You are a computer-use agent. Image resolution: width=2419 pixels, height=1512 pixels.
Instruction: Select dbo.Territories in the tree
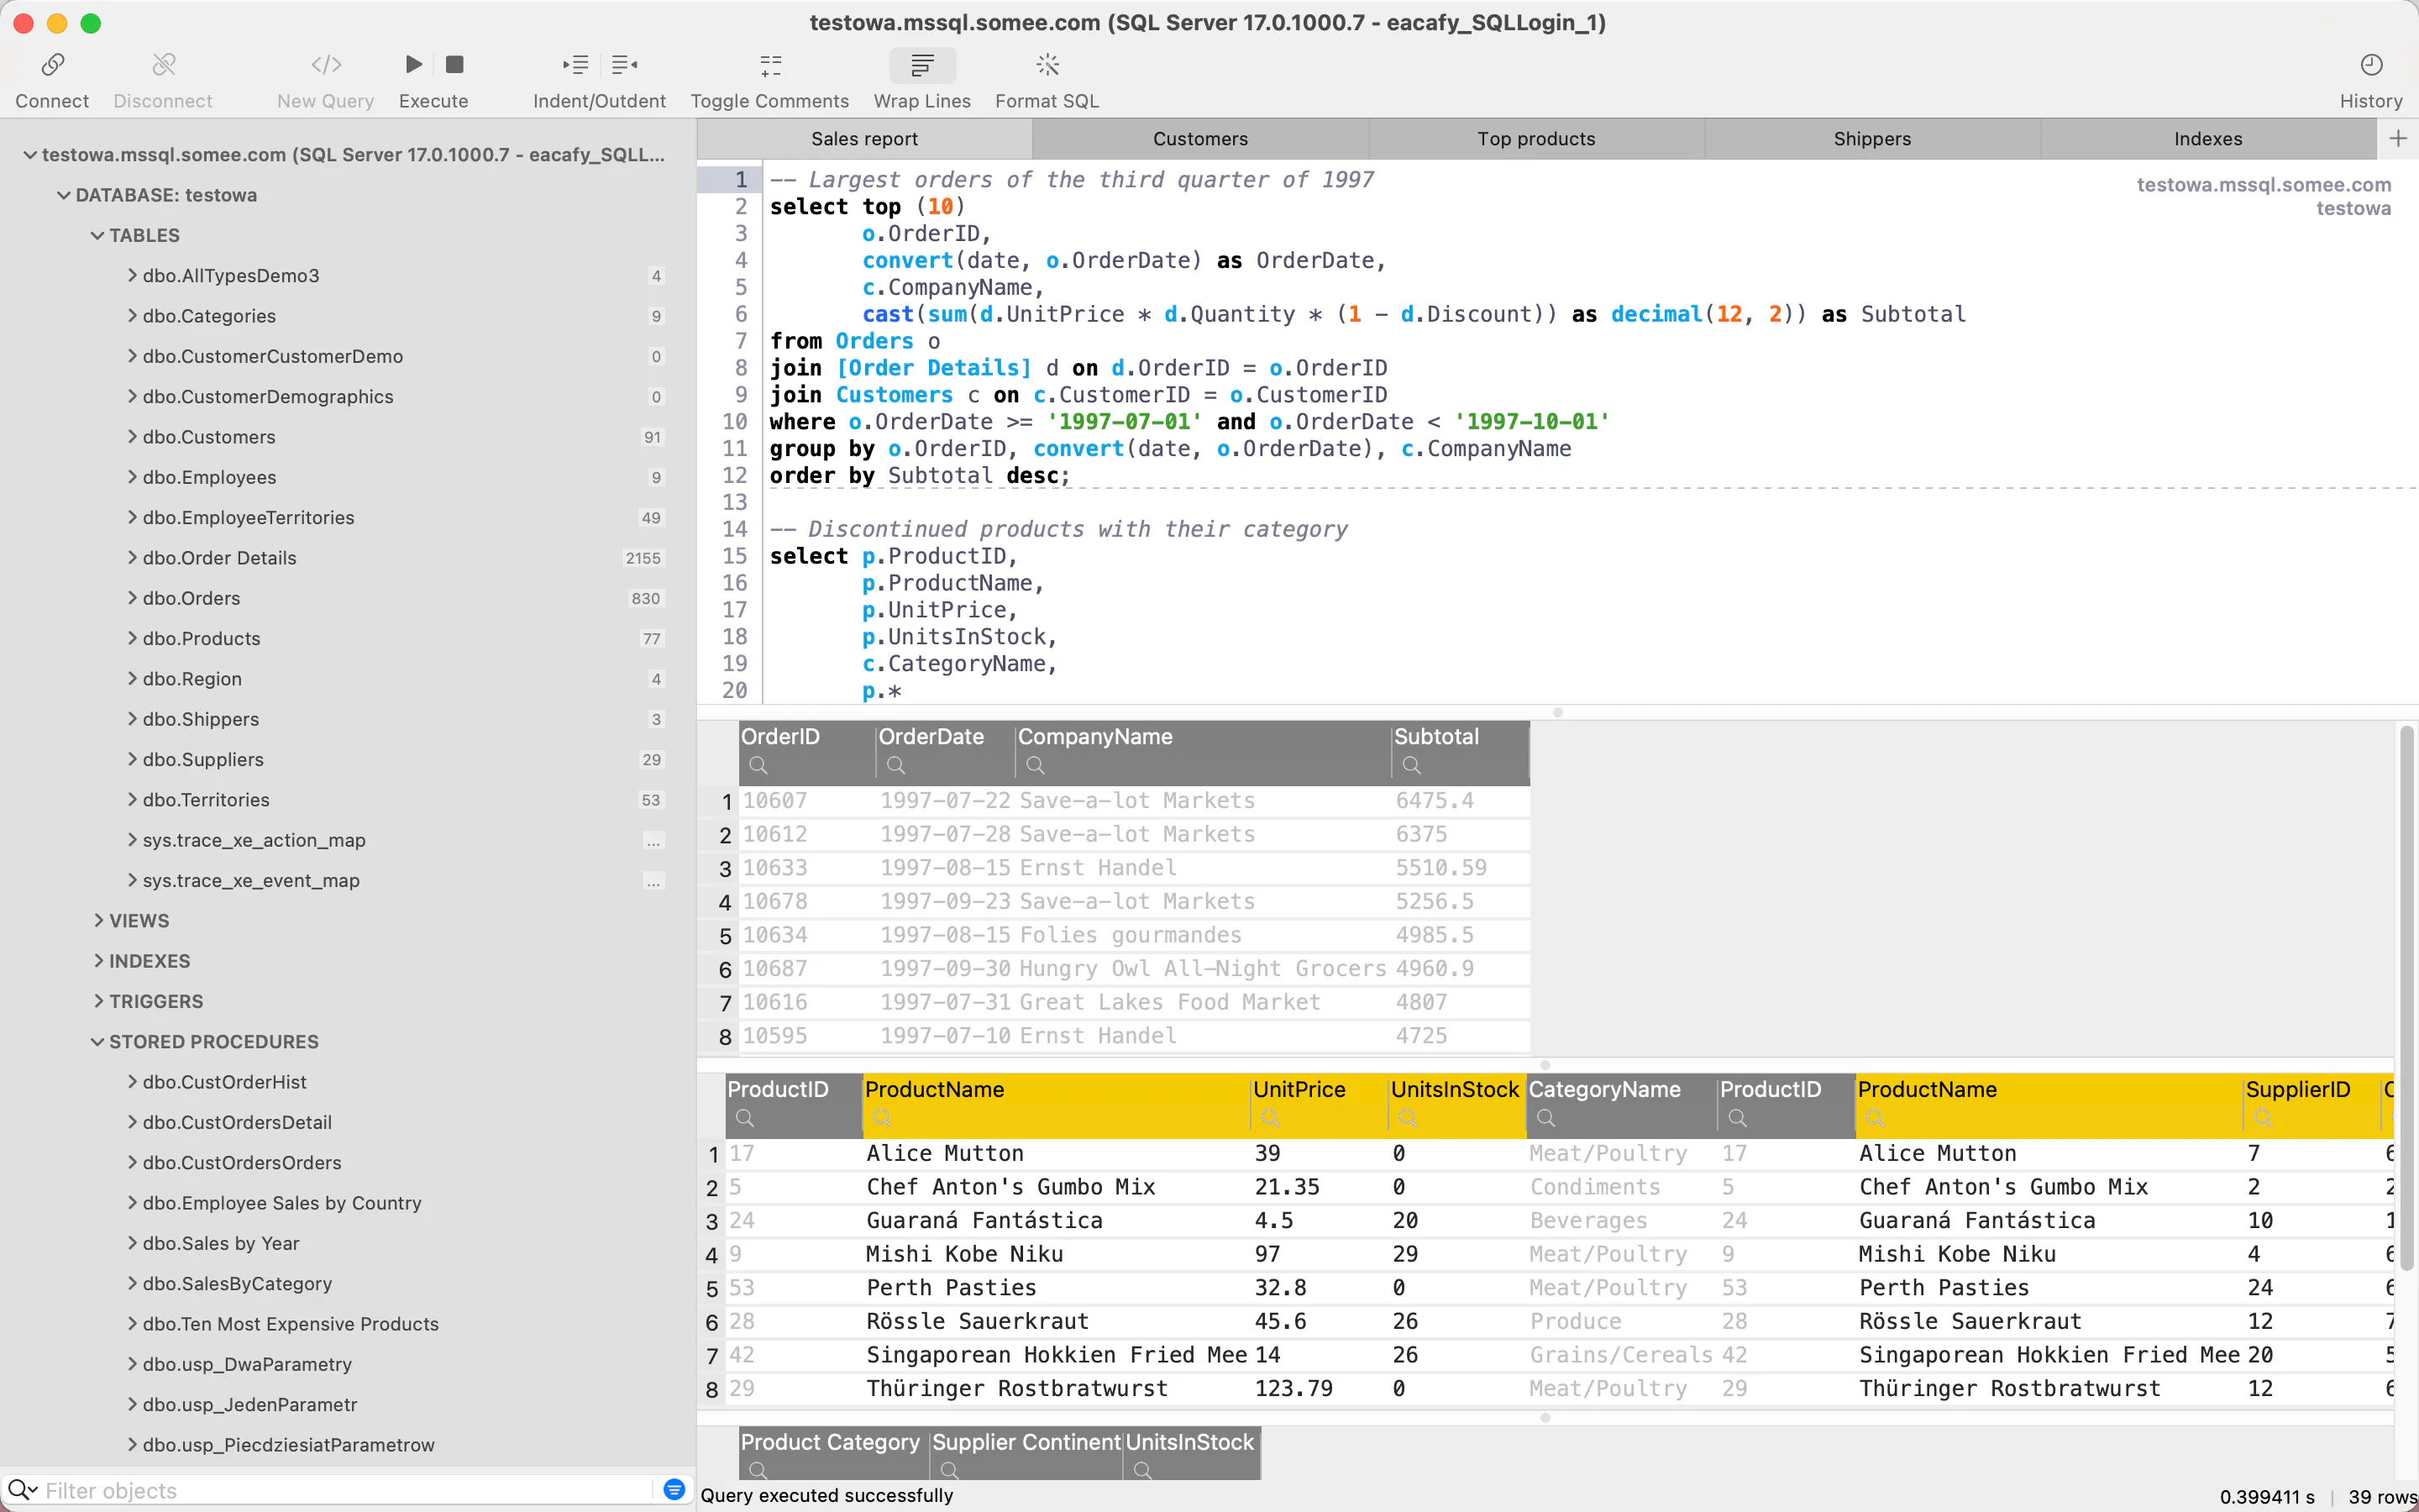[x=206, y=800]
